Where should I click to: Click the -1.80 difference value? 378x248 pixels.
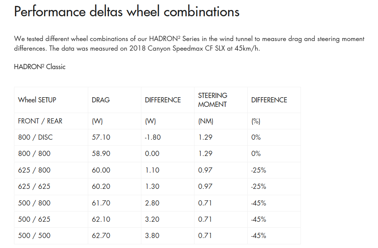[x=153, y=137]
